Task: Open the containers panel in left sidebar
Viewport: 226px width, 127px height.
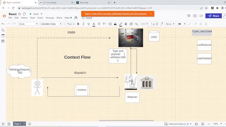Action: tap(3, 36)
